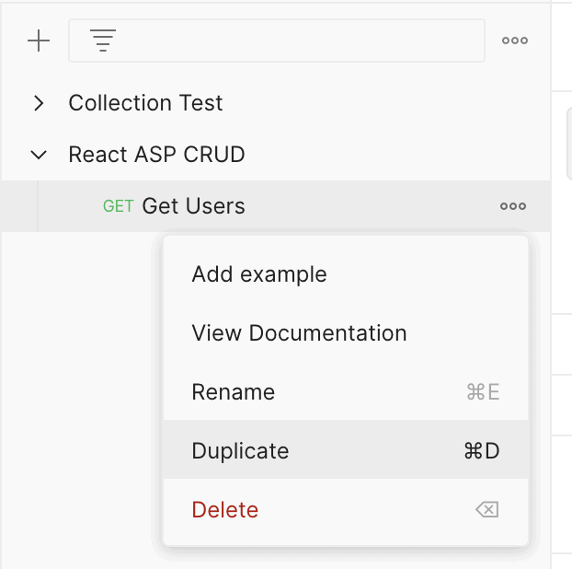
Task: Click the backspace icon beside Delete
Action: coord(487,509)
